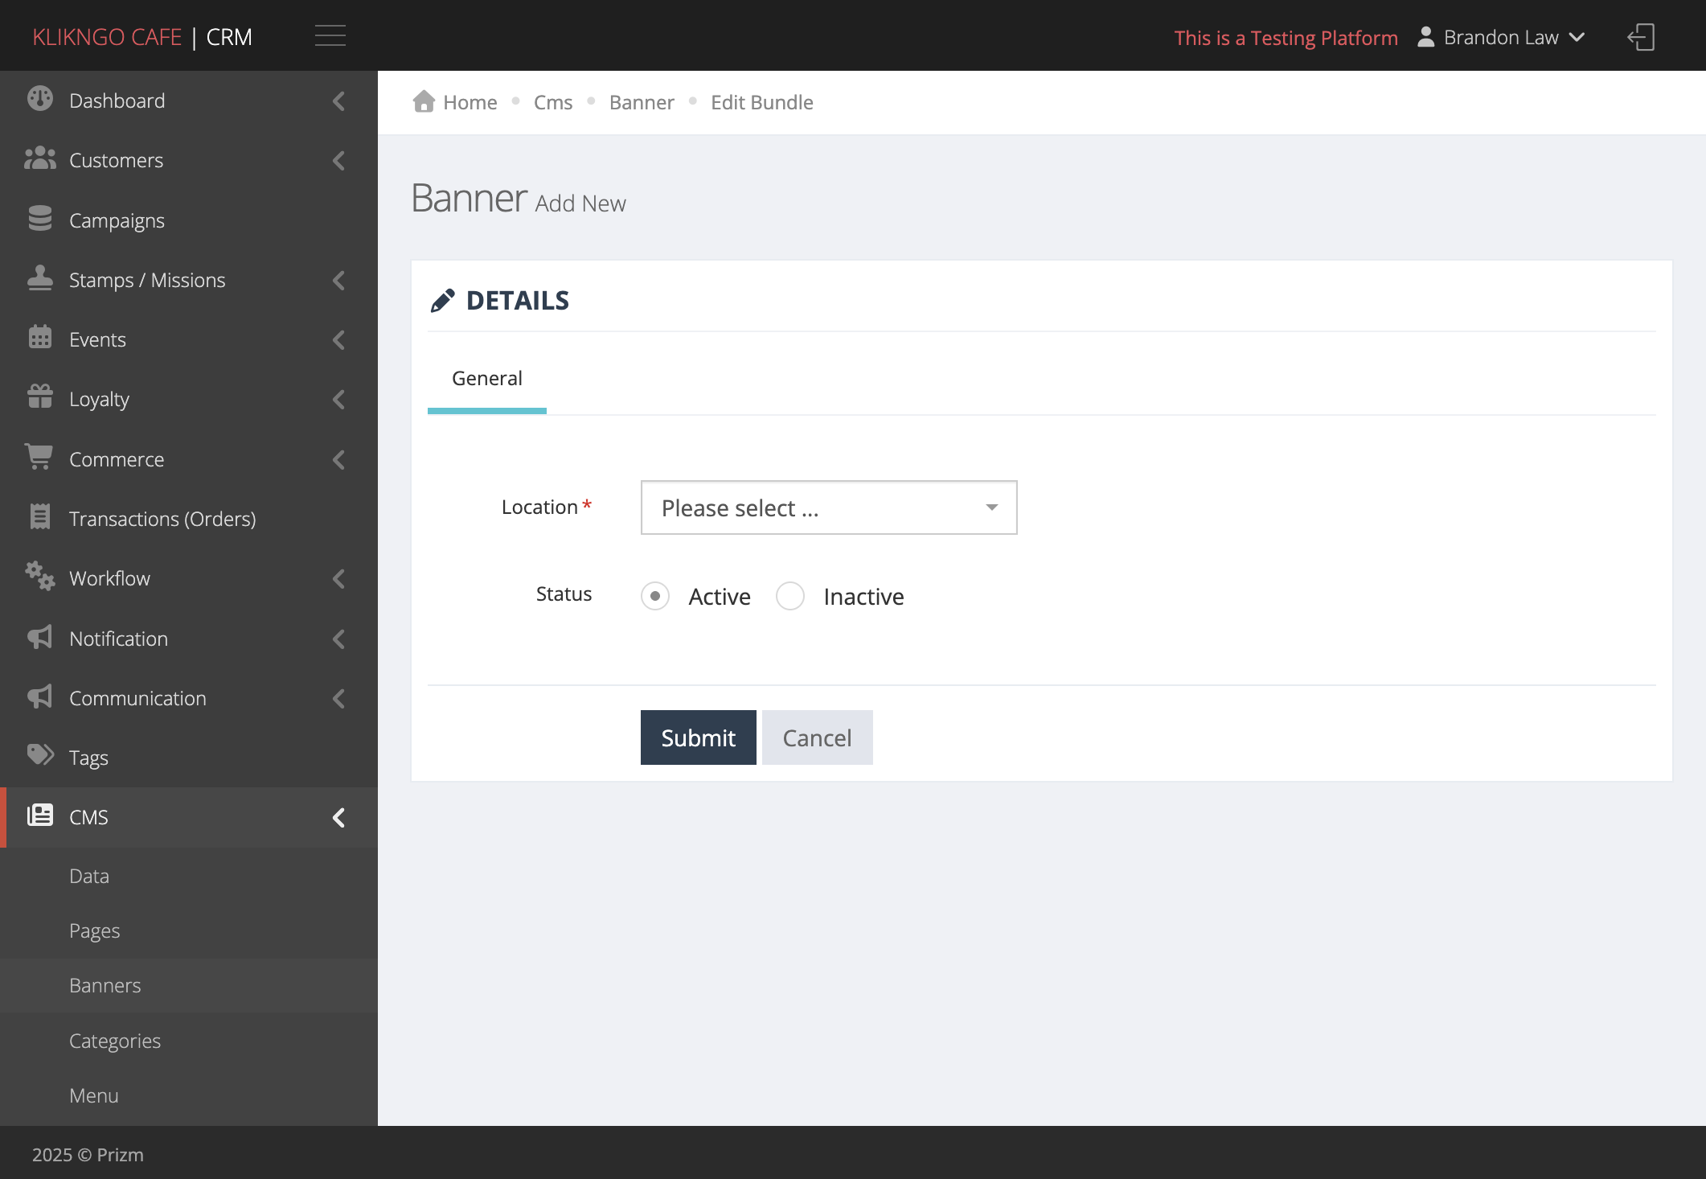
Task: Go to Cms breadcrumb link
Action: pyautogui.click(x=553, y=102)
